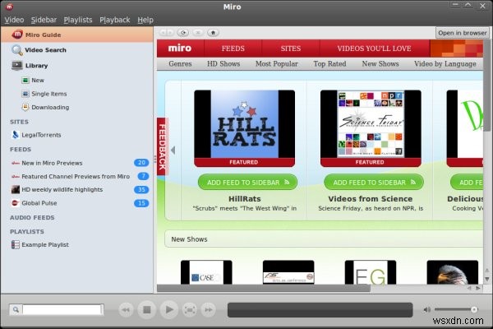Switch to the SITES tab
493x329 pixels.
(x=291, y=49)
